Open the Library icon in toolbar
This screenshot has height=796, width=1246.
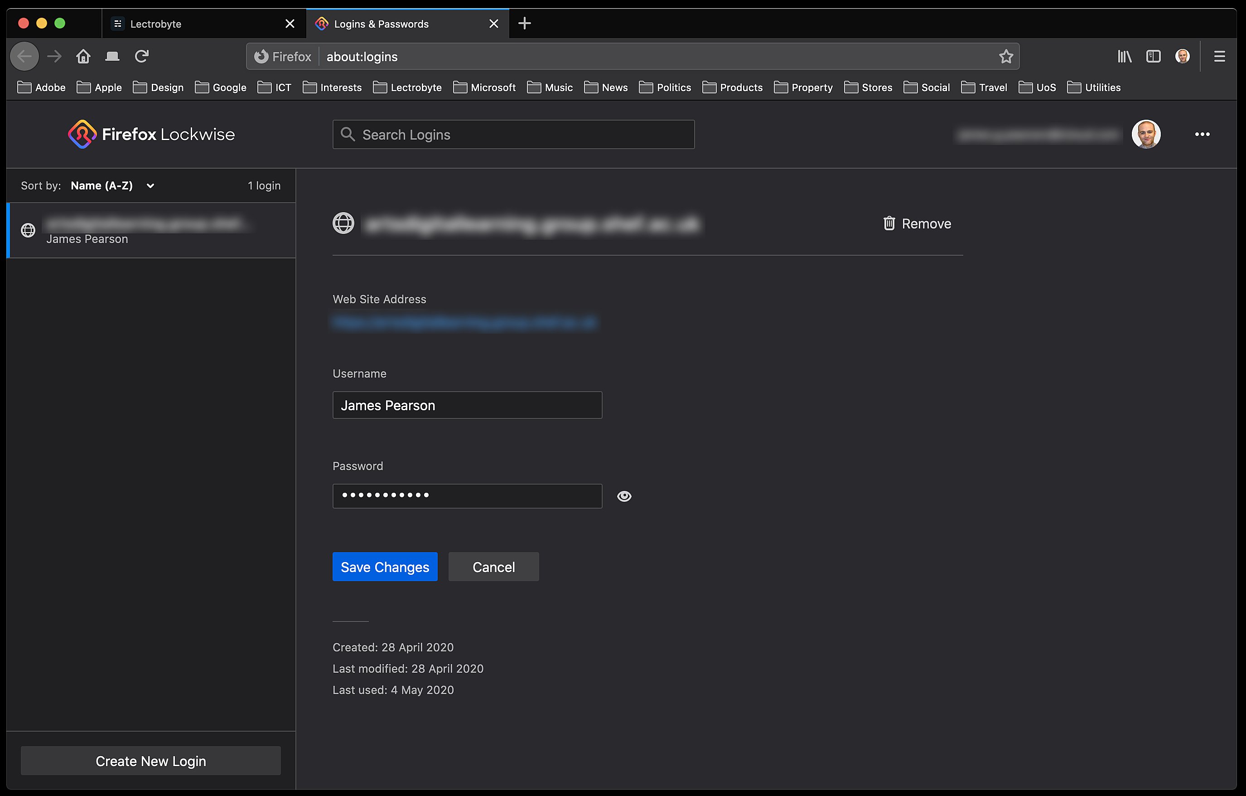point(1124,56)
